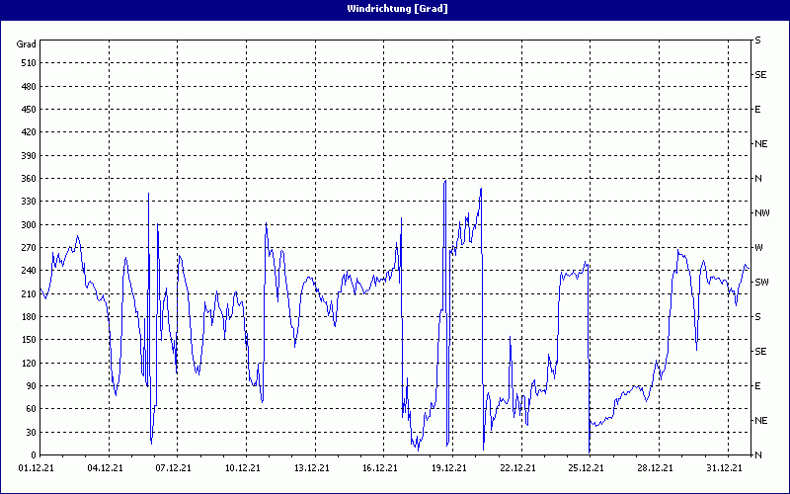Select the 13.12.21 date label
This screenshot has width=790, height=494.
pyautogui.click(x=312, y=468)
